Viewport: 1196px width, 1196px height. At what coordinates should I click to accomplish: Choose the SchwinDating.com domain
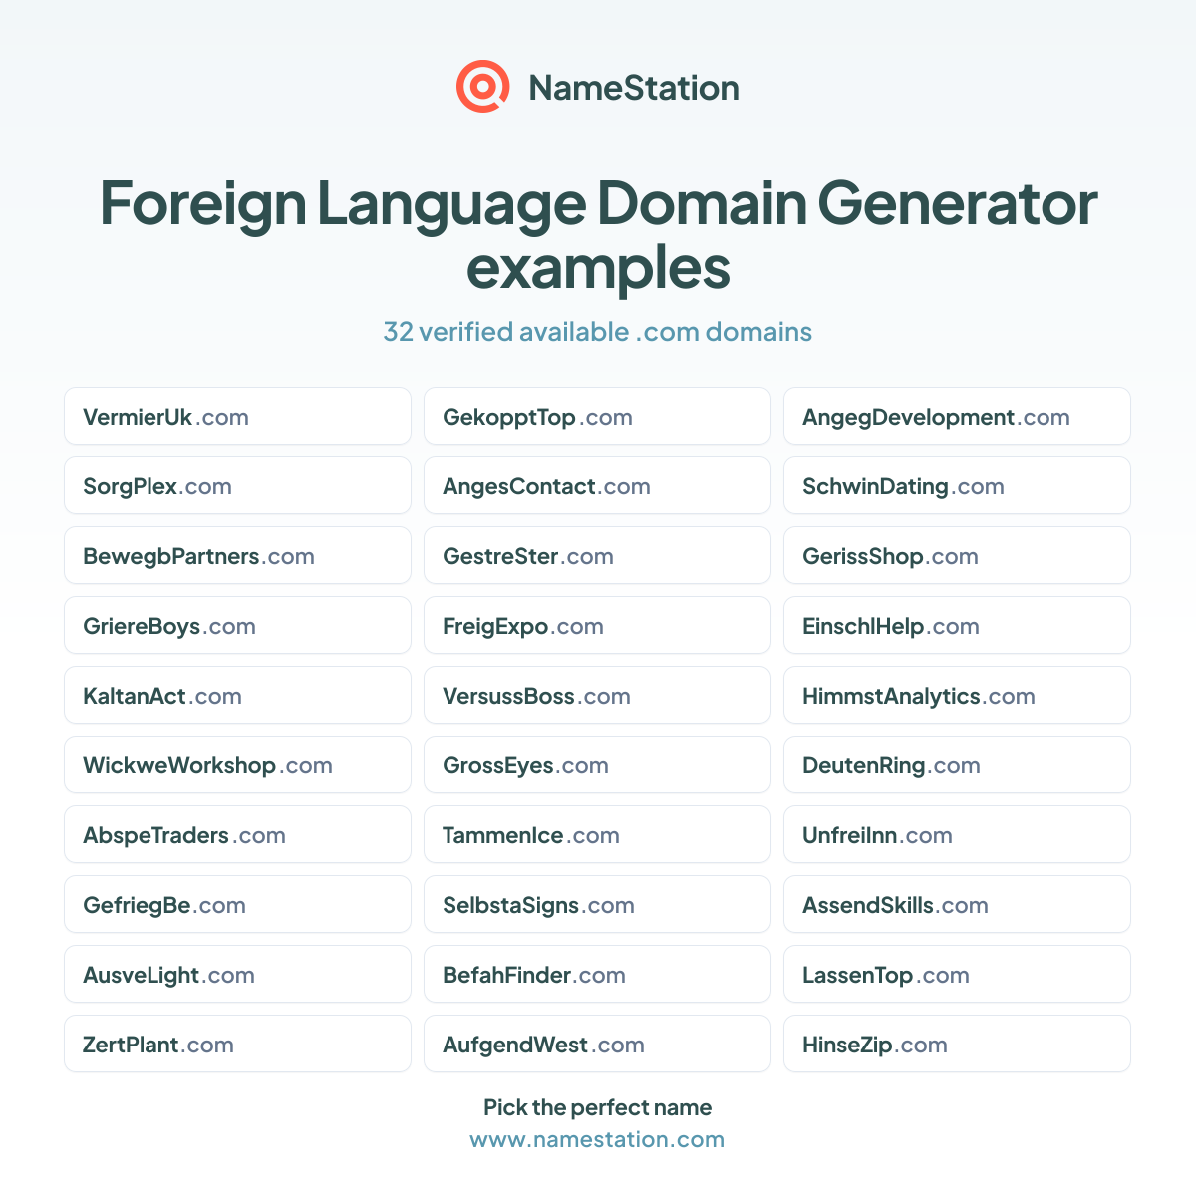pos(958,485)
